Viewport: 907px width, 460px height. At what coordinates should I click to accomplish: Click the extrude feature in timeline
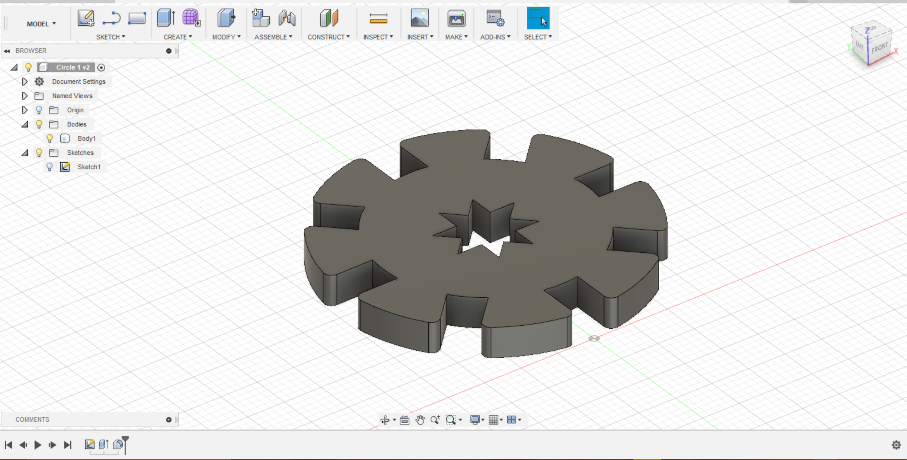(104, 444)
